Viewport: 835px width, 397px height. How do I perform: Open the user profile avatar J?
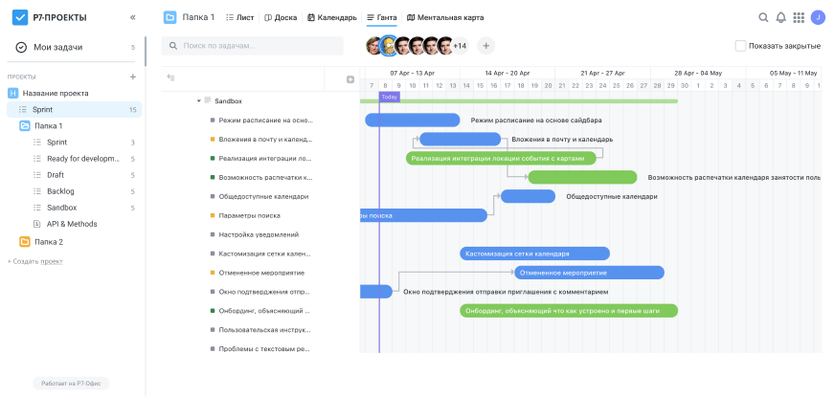pos(817,17)
